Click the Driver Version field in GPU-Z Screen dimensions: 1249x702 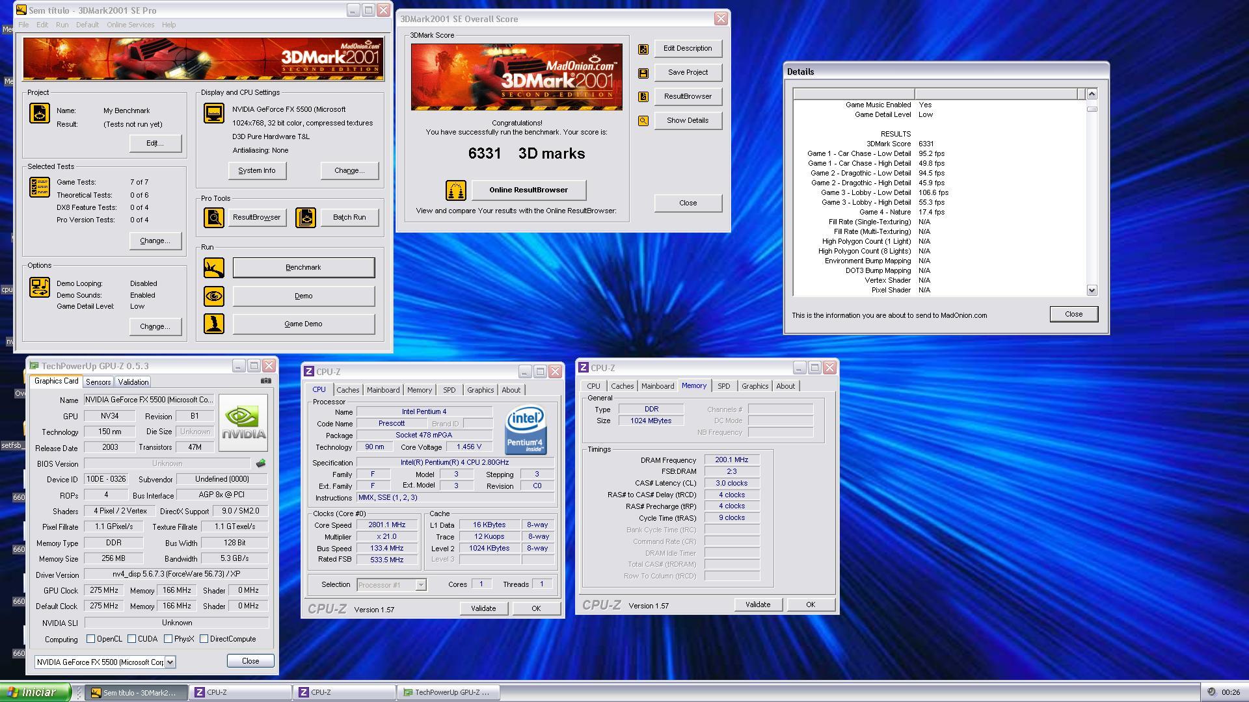176,575
